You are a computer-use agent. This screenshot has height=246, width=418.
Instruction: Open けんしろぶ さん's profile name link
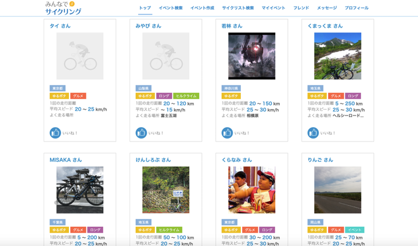[153, 160]
